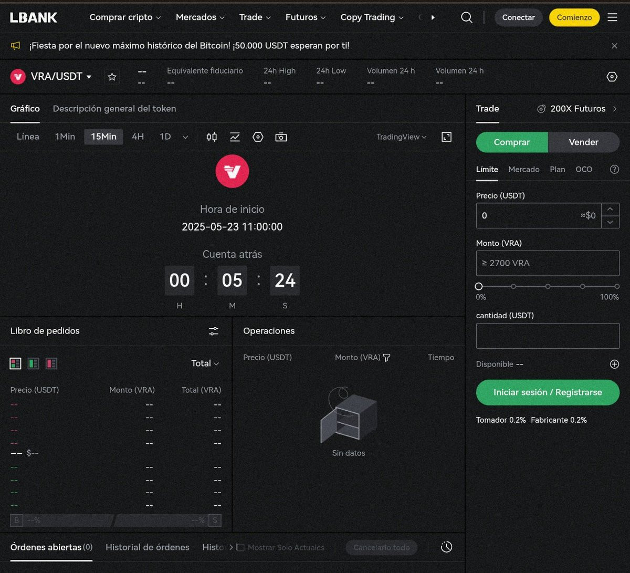Open the Total dropdown in order book

205,363
